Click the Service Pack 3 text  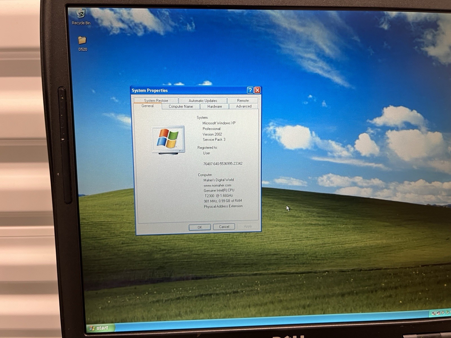coord(214,139)
